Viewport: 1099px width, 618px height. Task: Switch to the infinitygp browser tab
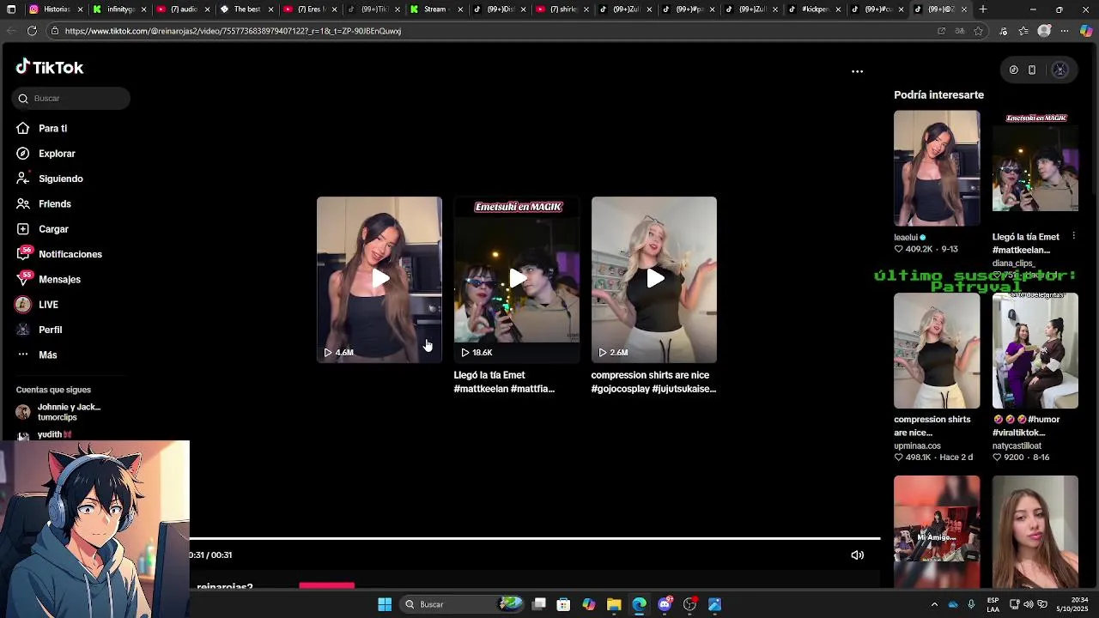(x=120, y=9)
